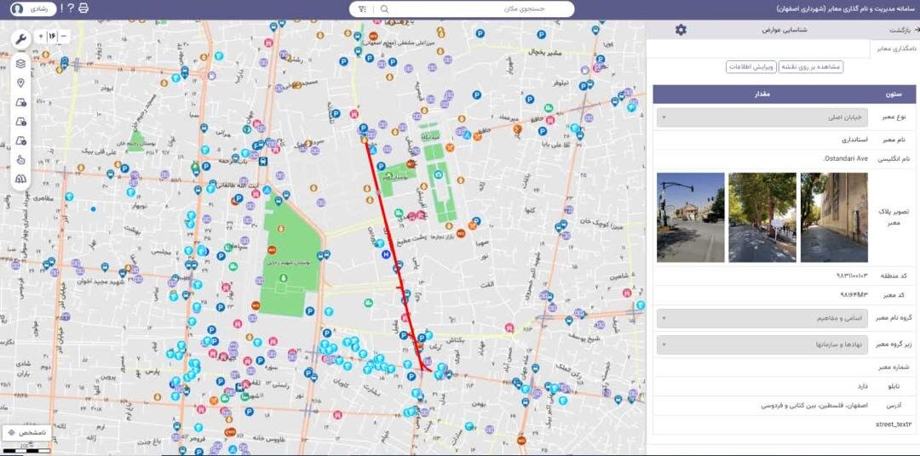Open settings gear in side panel
The image size is (920, 456).
pos(680,30)
